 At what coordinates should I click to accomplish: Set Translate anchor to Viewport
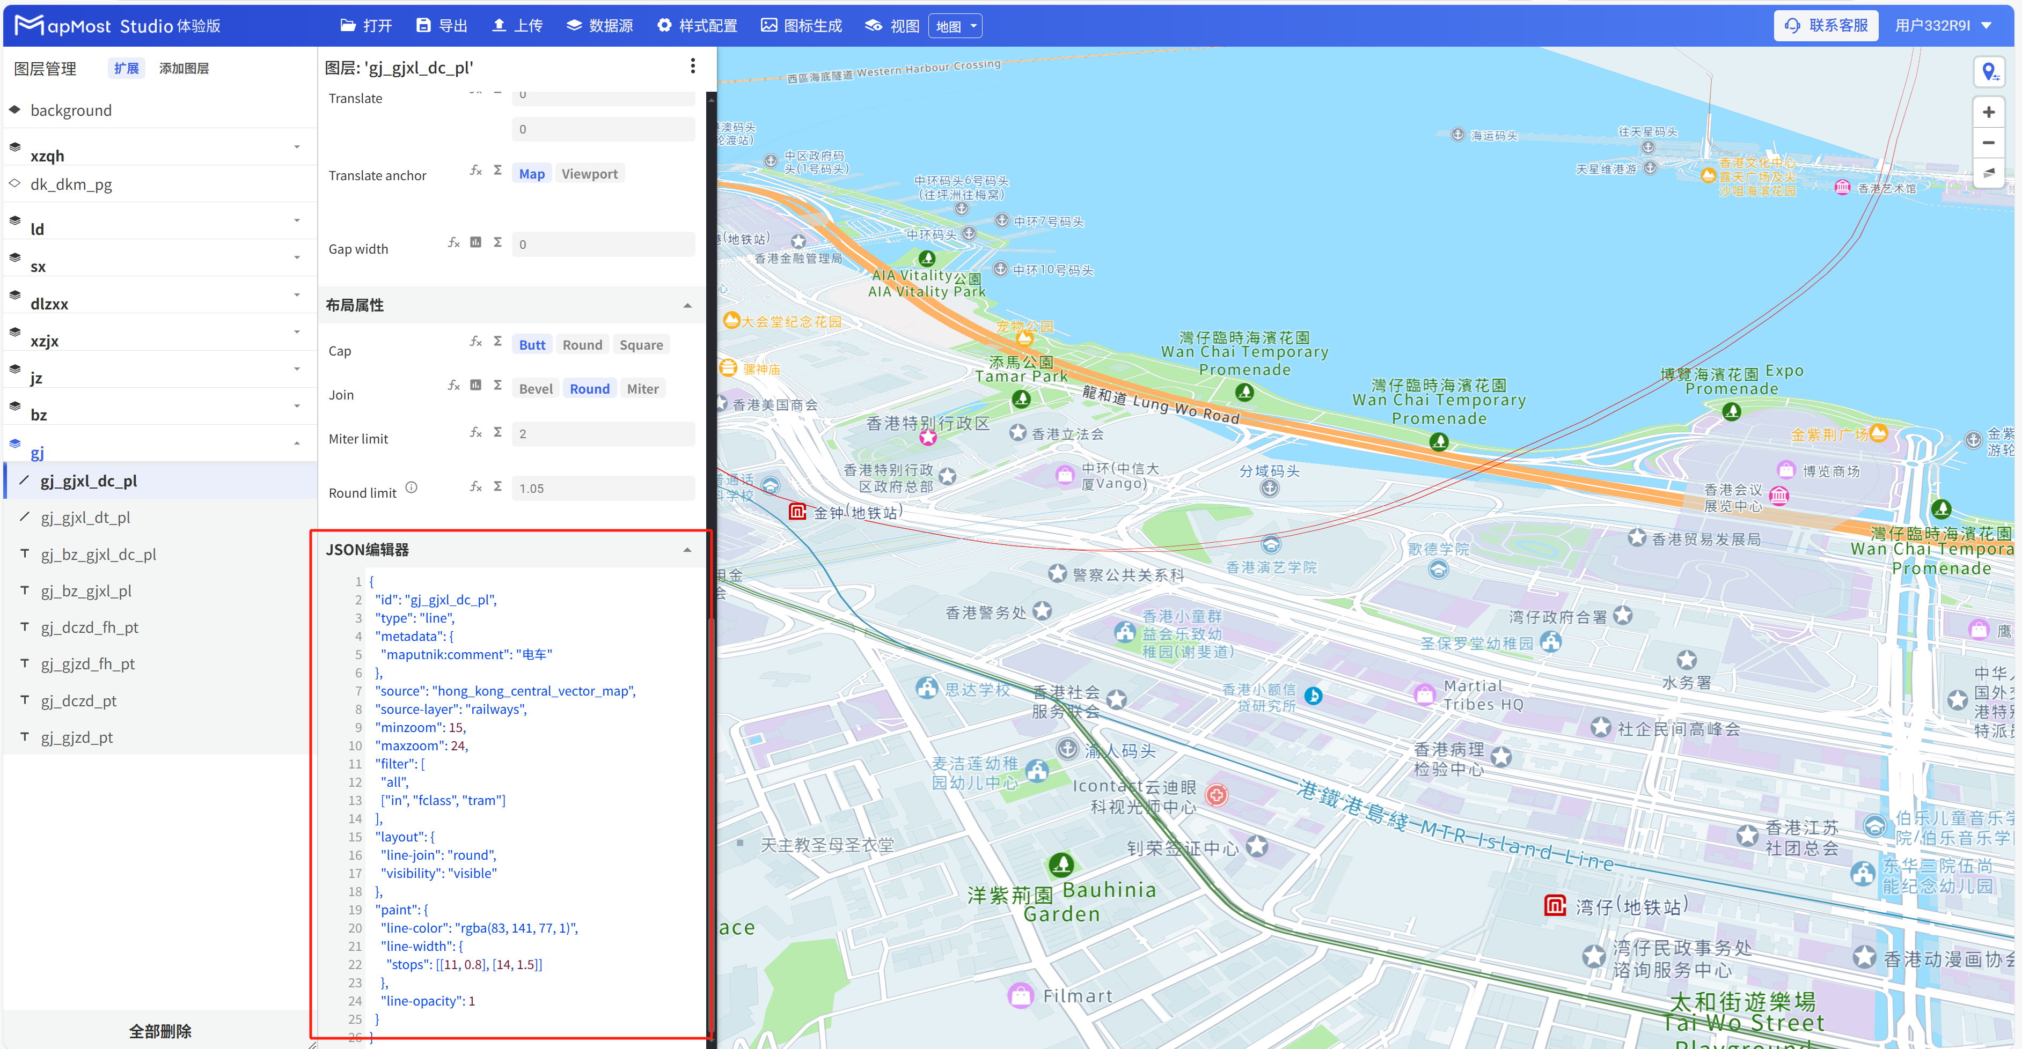click(x=590, y=173)
